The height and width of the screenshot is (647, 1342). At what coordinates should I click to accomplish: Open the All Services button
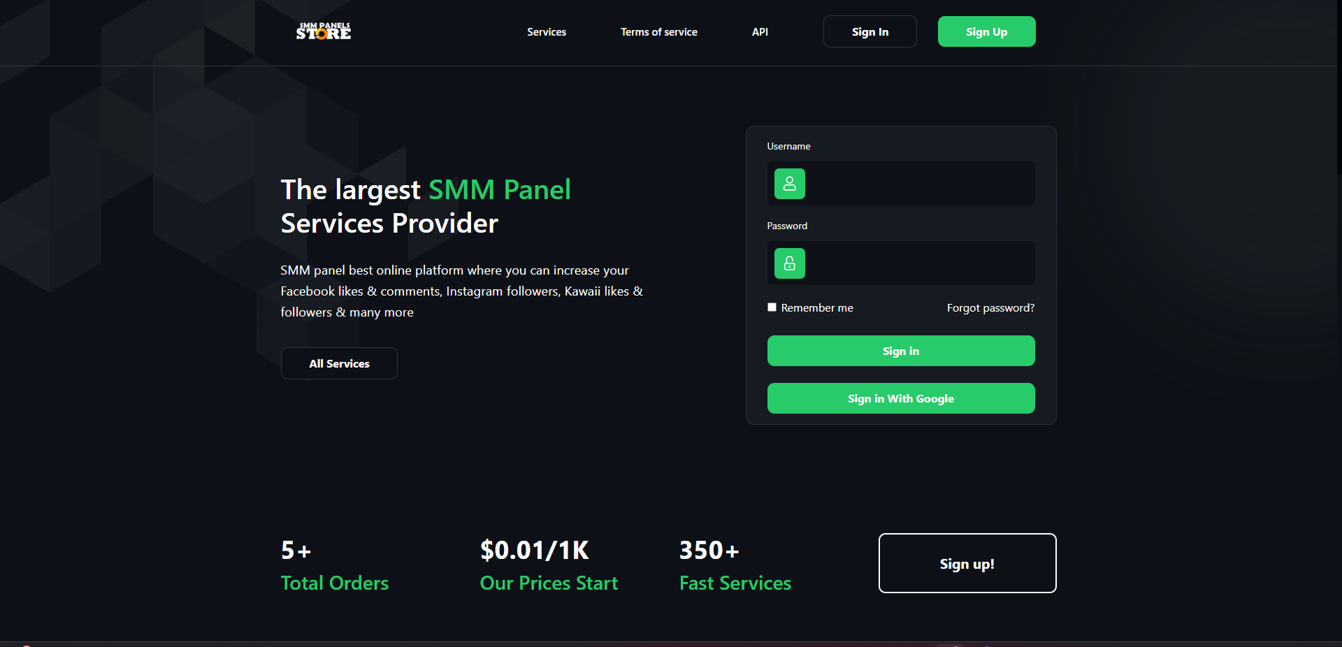pyautogui.click(x=339, y=363)
